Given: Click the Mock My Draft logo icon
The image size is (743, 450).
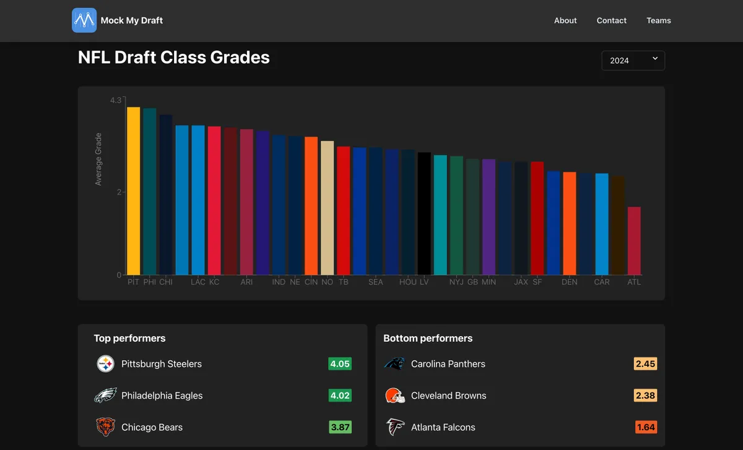Looking at the screenshot, I should pyautogui.click(x=84, y=20).
